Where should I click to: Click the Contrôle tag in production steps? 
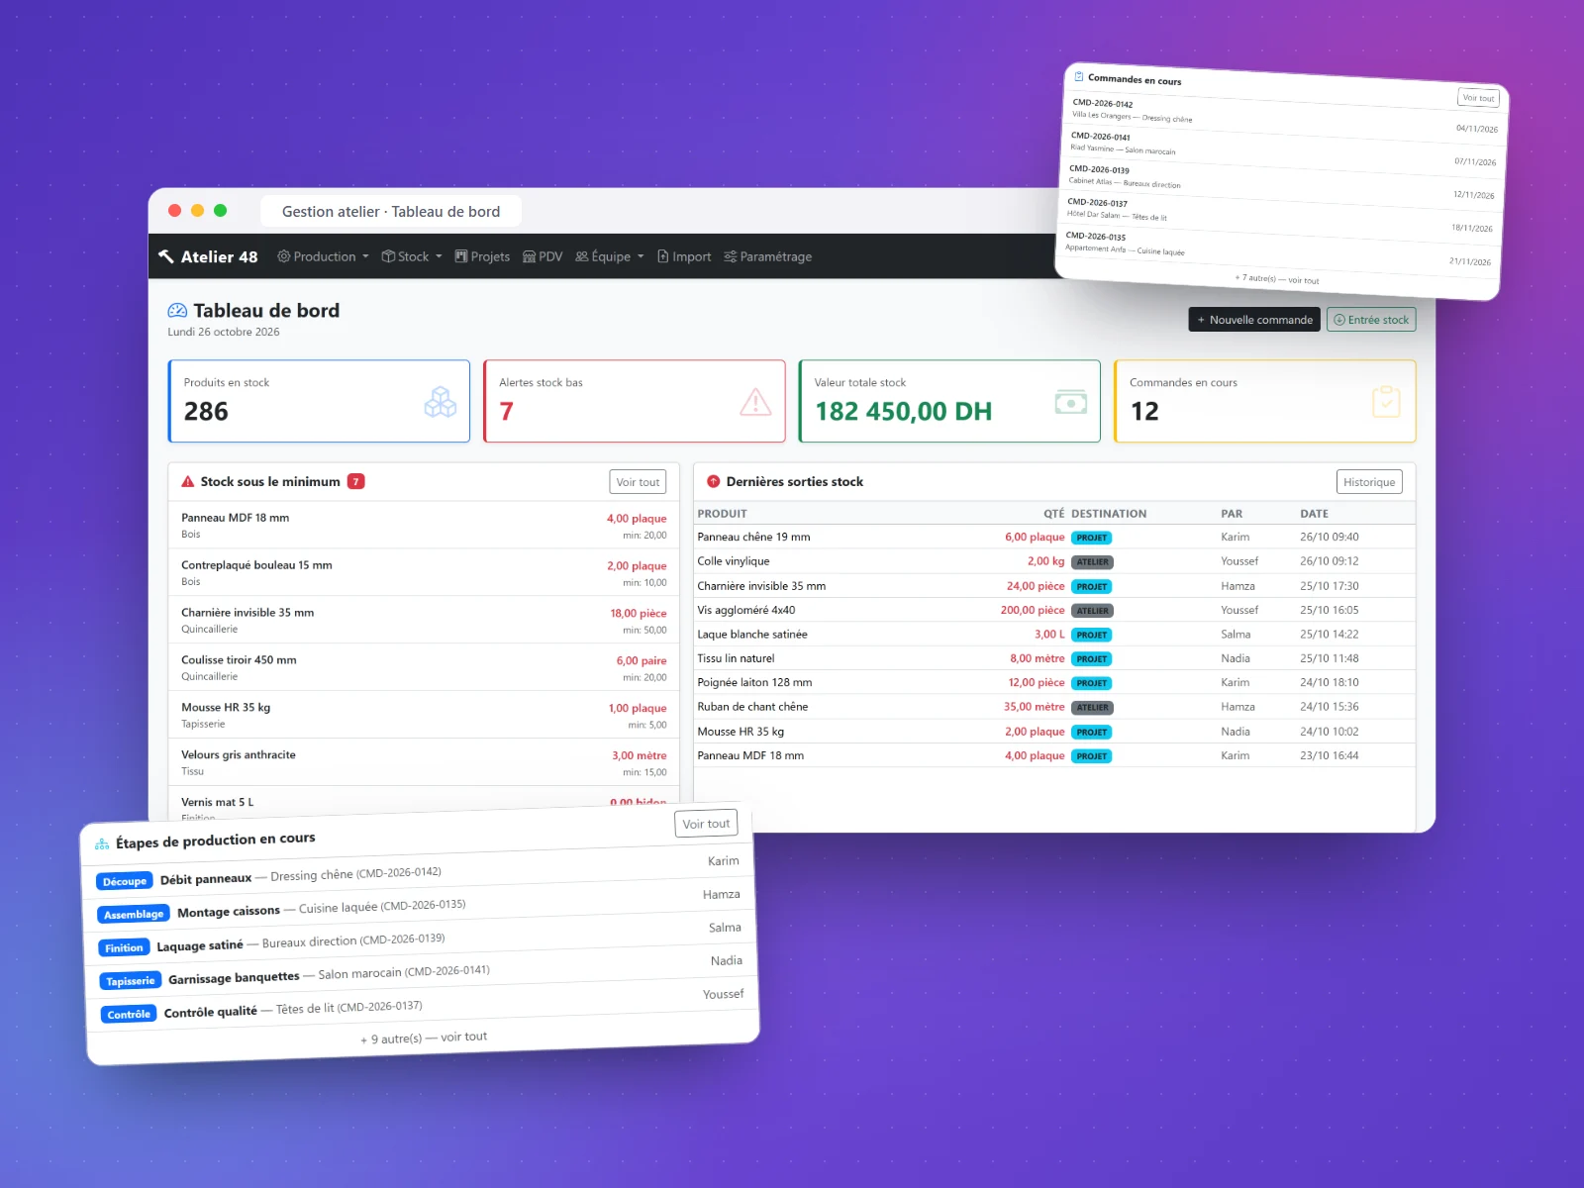coord(129,1015)
